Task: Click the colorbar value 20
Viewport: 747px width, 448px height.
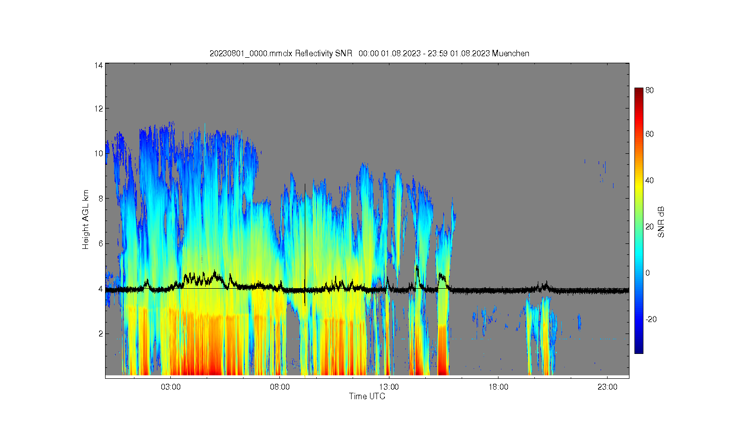Action: (x=650, y=226)
